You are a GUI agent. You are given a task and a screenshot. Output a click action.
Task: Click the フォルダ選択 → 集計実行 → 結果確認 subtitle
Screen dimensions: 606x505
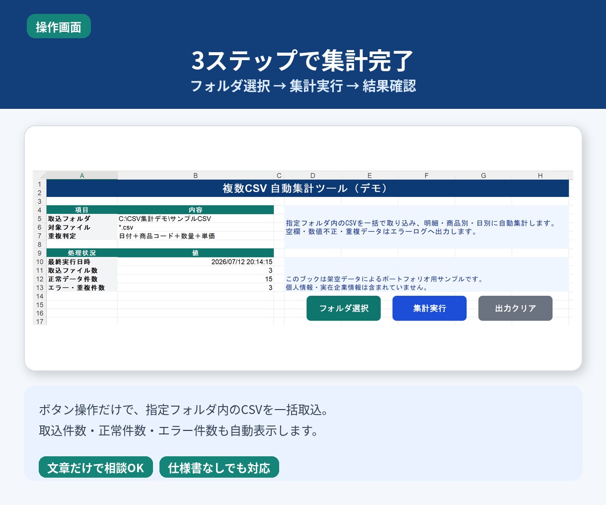[x=303, y=86]
